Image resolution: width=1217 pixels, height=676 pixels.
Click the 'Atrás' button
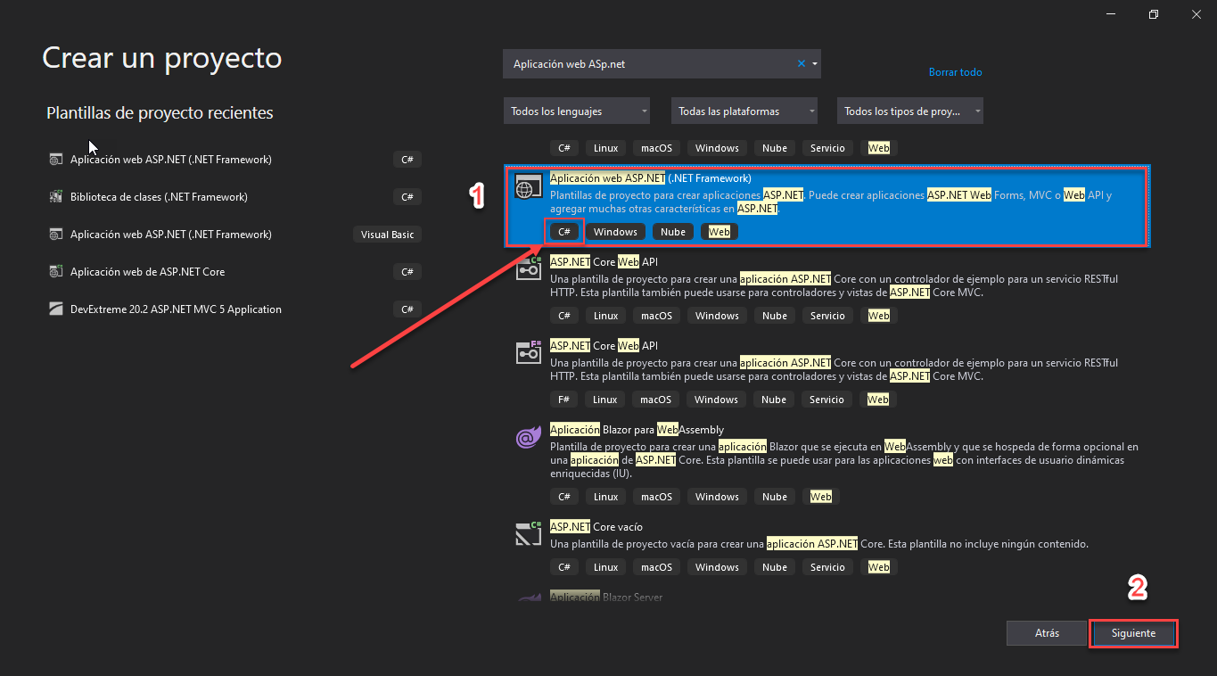click(x=1048, y=633)
